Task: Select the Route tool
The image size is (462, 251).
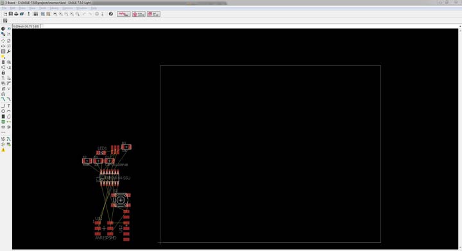Action: [3, 100]
